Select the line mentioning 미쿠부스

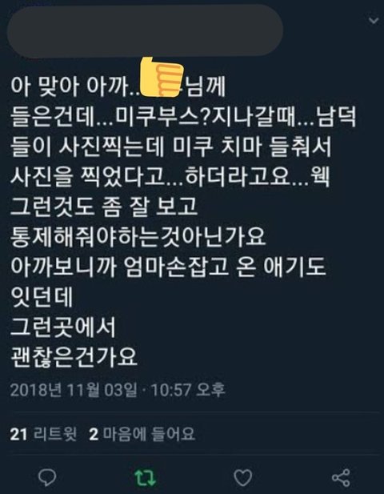click(x=183, y=117)
